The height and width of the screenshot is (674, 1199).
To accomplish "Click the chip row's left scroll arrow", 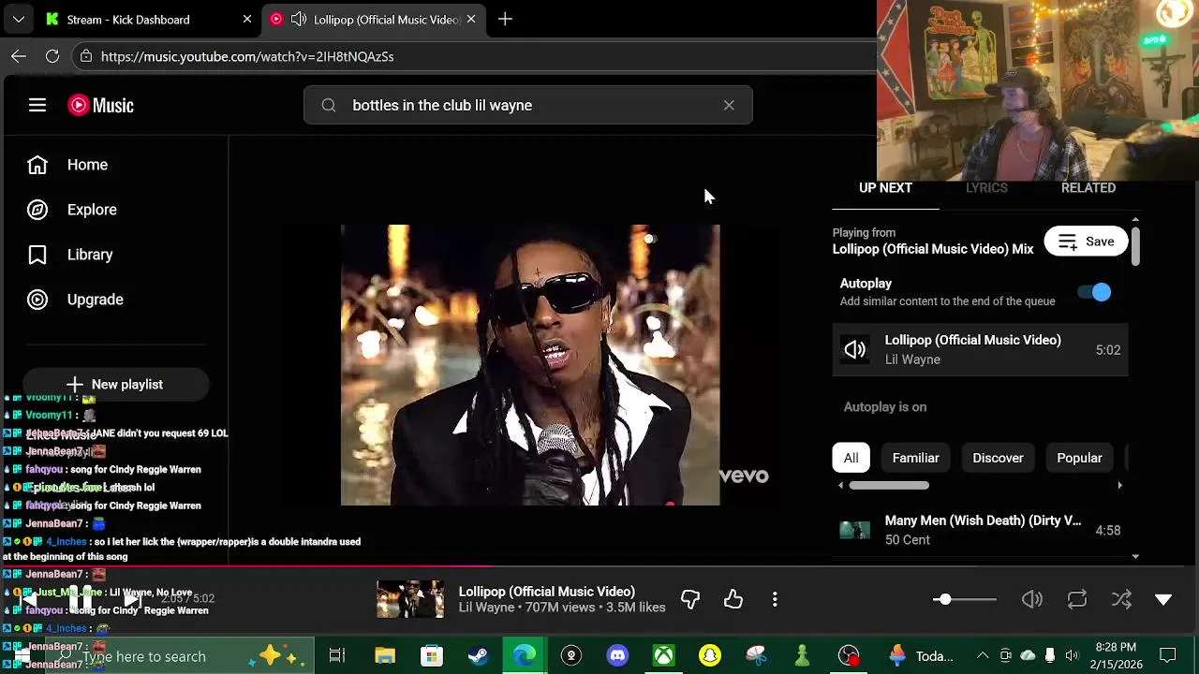I will [840, 485].
